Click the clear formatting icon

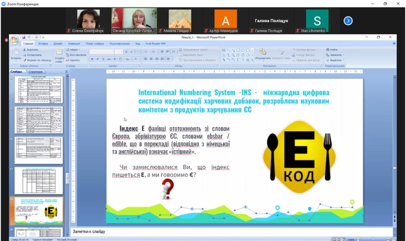point(138,52)
